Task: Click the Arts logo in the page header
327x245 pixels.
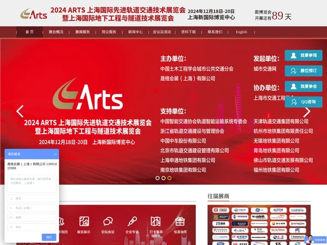Action: coord(34,14)
